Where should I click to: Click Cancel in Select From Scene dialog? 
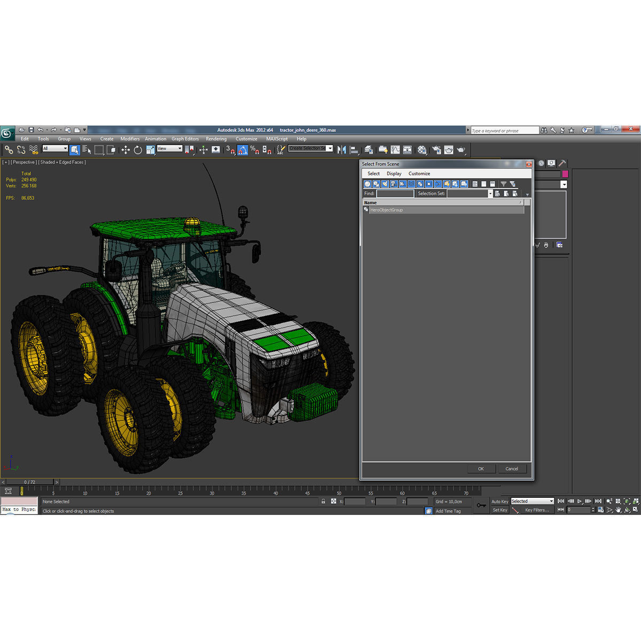click(x=512, y=469)
